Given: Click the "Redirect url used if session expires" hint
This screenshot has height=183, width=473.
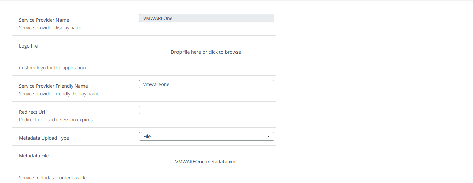Looking at the screenshot, I should coord(56,120).
